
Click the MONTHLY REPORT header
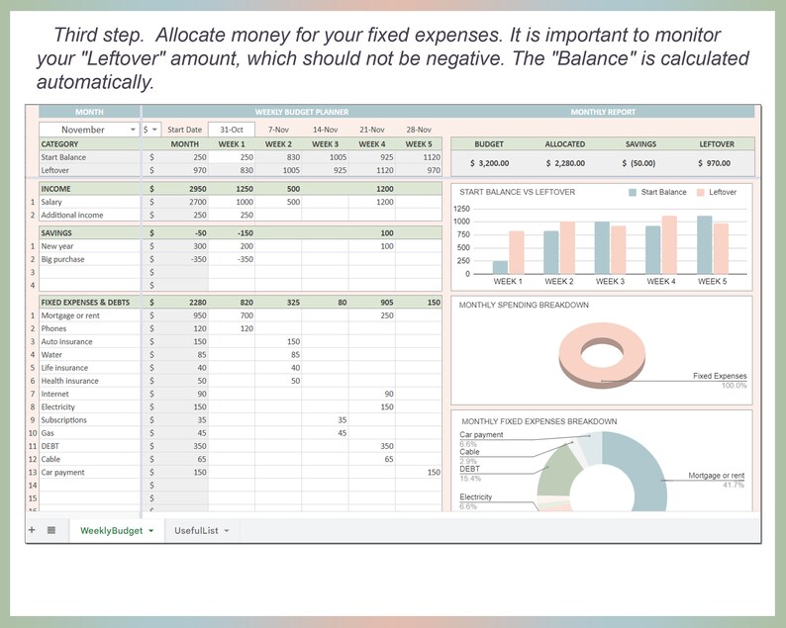[603, 112]
